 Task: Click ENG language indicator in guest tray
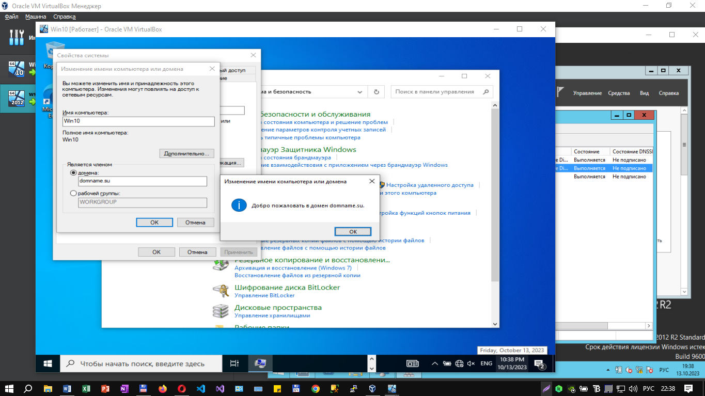tap(486, 363)
